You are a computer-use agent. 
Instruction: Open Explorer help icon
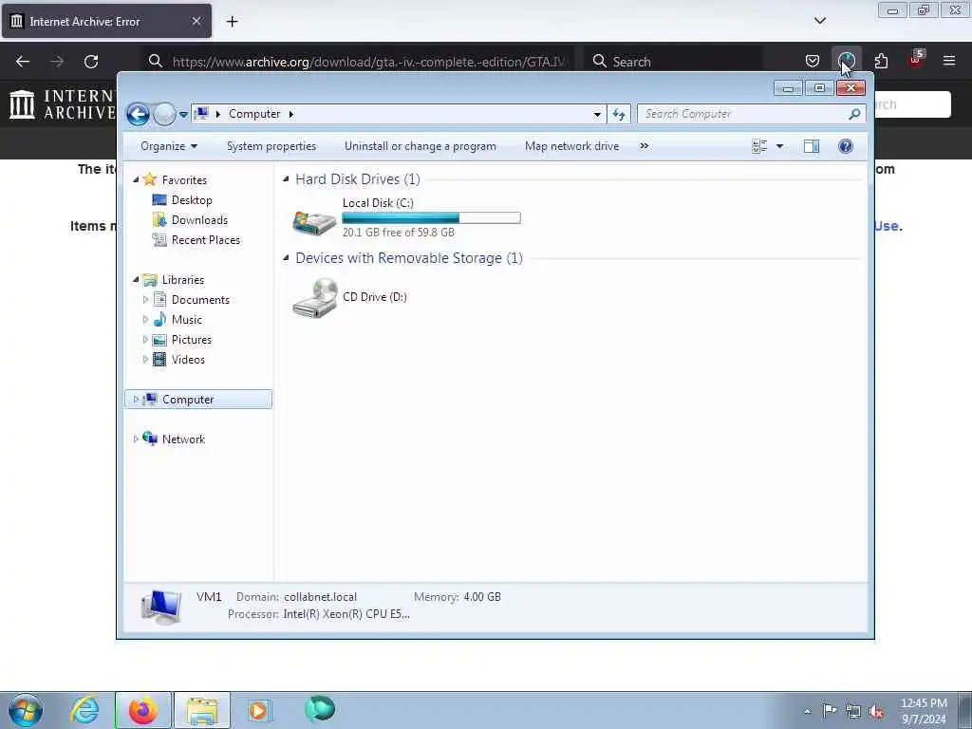pos(846,146)
